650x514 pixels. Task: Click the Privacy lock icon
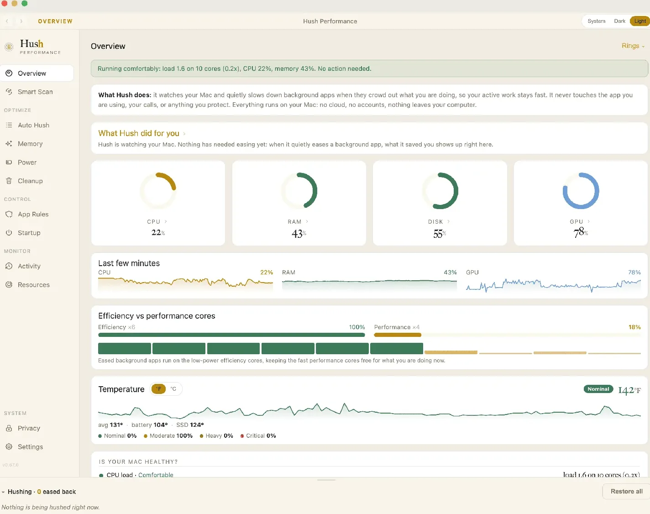[x=9, y=428]
